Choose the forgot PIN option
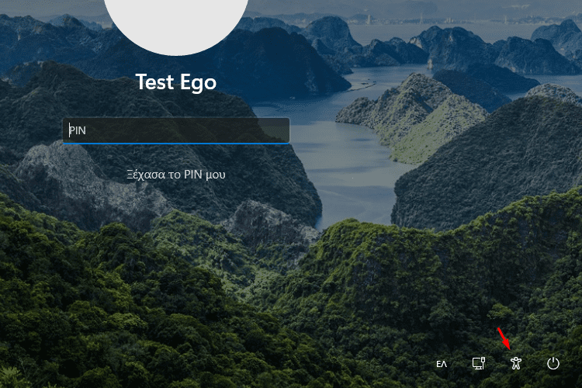Image resolution: width=582 pixels, height=388 pixels. (176, 175)
